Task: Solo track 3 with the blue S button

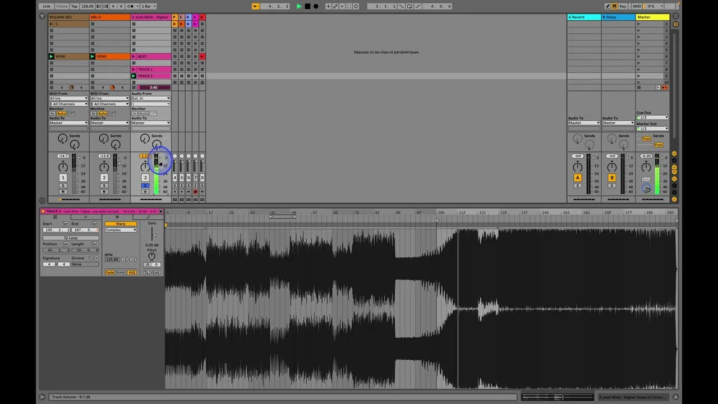Action: click(145, 185)
